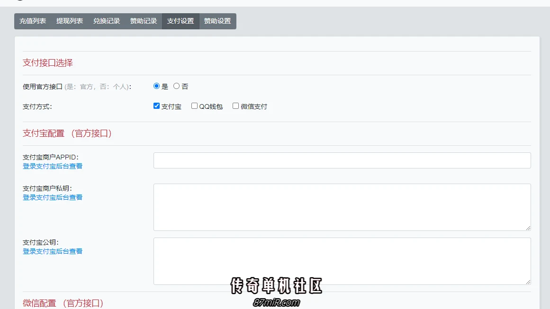Click into the 支付宝商户私钥 text area
550x309 pixels.
coord(342,207)
